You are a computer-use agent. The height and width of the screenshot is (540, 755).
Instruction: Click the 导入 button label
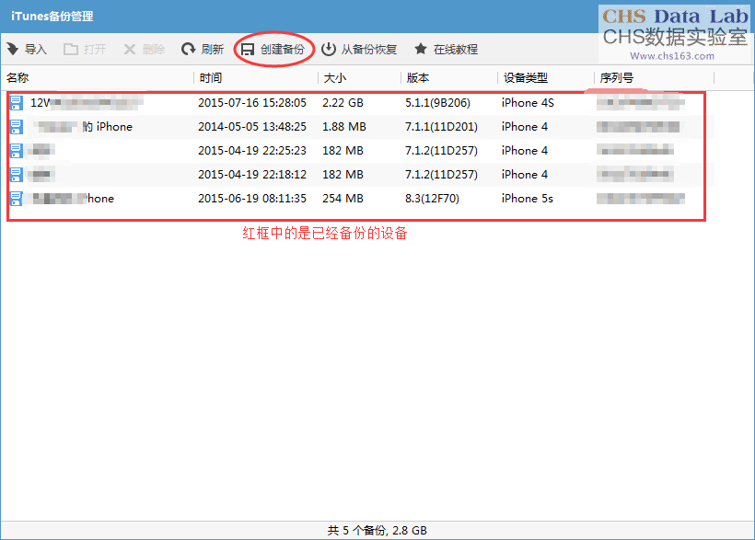(x=36, y=49)
